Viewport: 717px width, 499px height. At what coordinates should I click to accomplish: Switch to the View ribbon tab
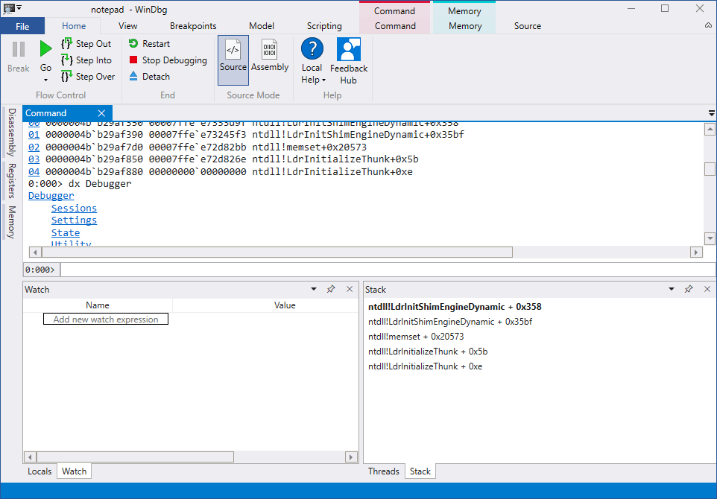pyautogui.click(x=127, y=26)
